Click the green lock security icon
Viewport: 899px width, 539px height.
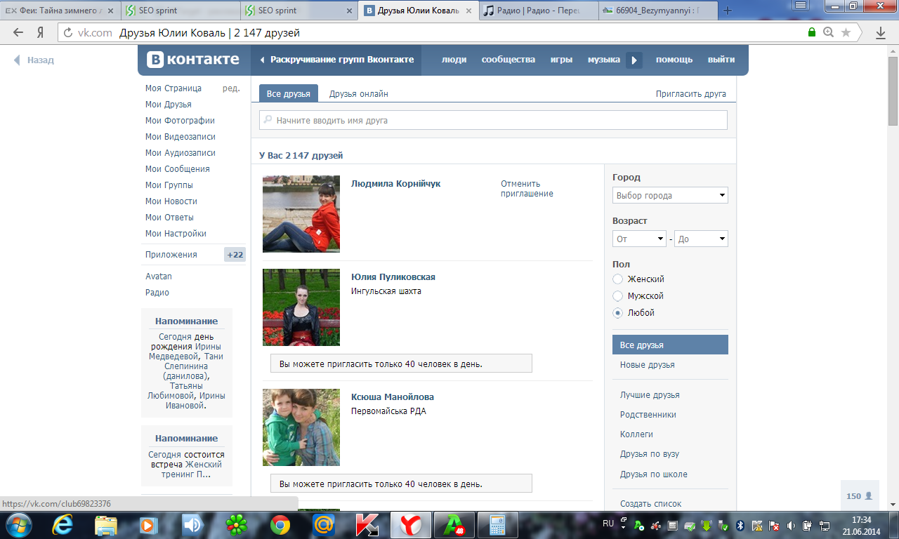click(x=812, y=32)
